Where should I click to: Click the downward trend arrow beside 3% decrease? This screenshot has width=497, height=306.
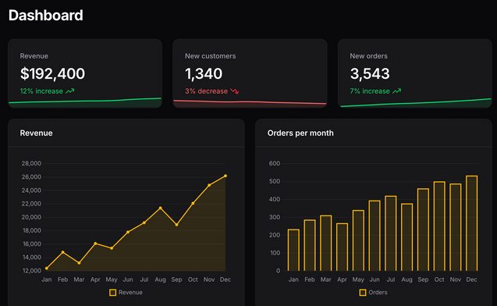tap(235, 91)
